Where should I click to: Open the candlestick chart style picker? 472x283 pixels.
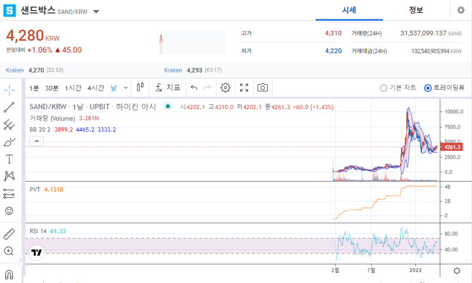[140, 87]
